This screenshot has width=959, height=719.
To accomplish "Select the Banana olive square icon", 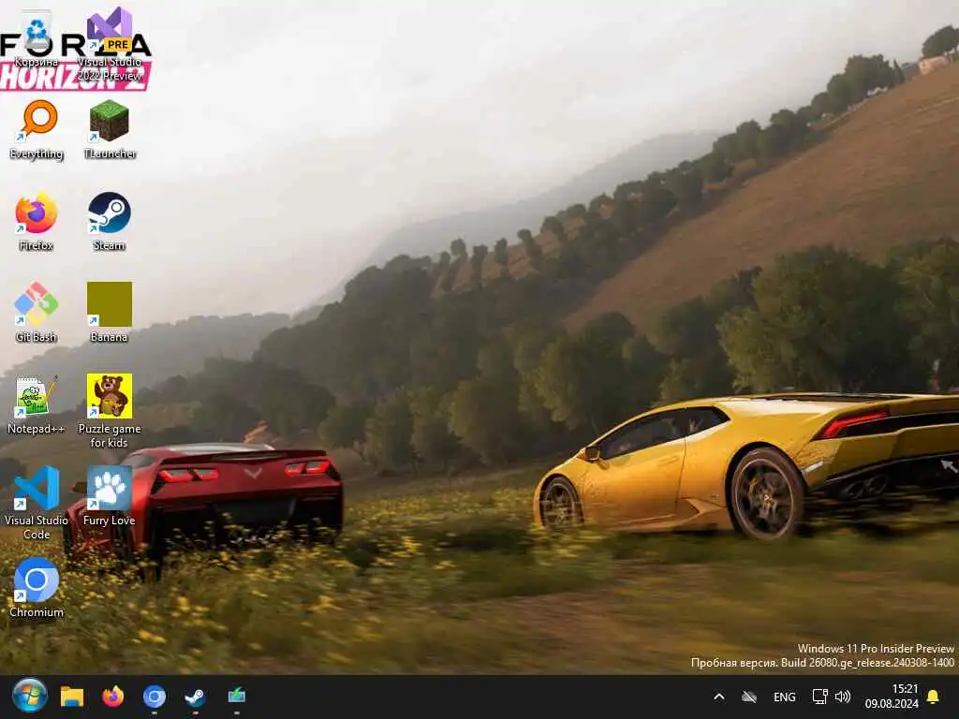I will 110,313.
